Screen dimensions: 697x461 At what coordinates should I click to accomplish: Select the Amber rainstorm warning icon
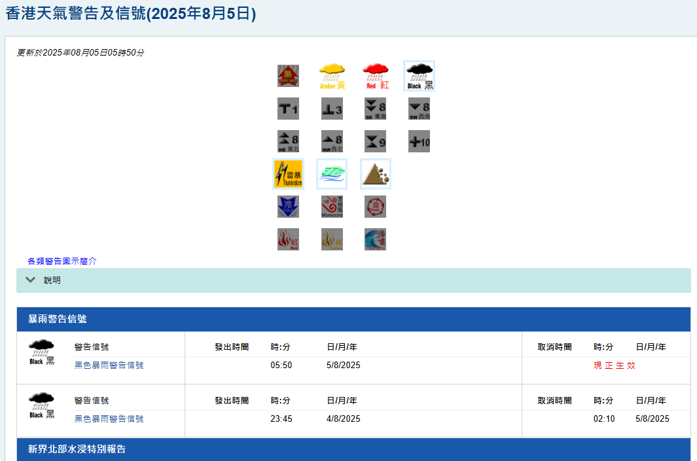pos(332,76)
